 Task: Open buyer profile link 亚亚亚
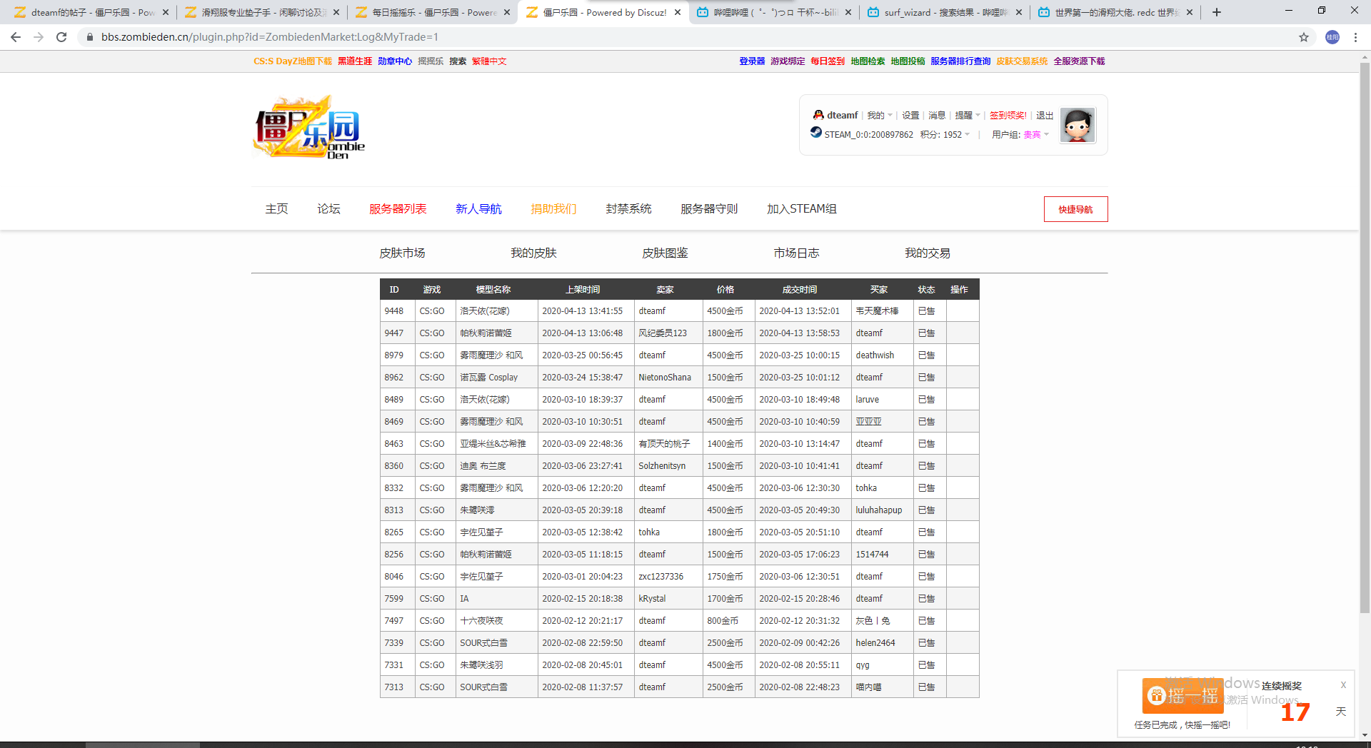coord(868,422)
